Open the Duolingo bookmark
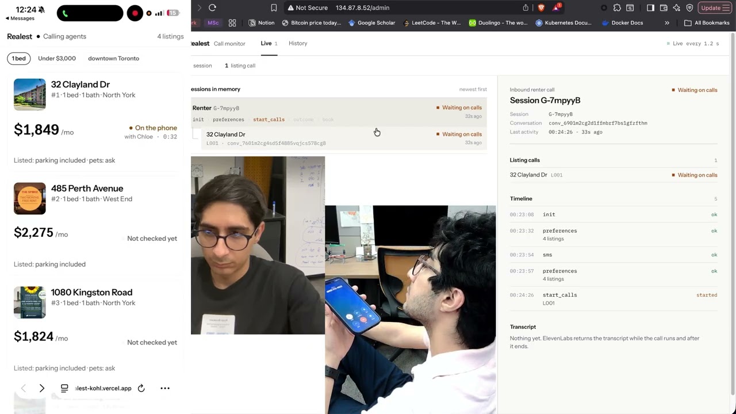Image resolution: width=736 pixels, height=414 pixels. [x=498, y=23]
